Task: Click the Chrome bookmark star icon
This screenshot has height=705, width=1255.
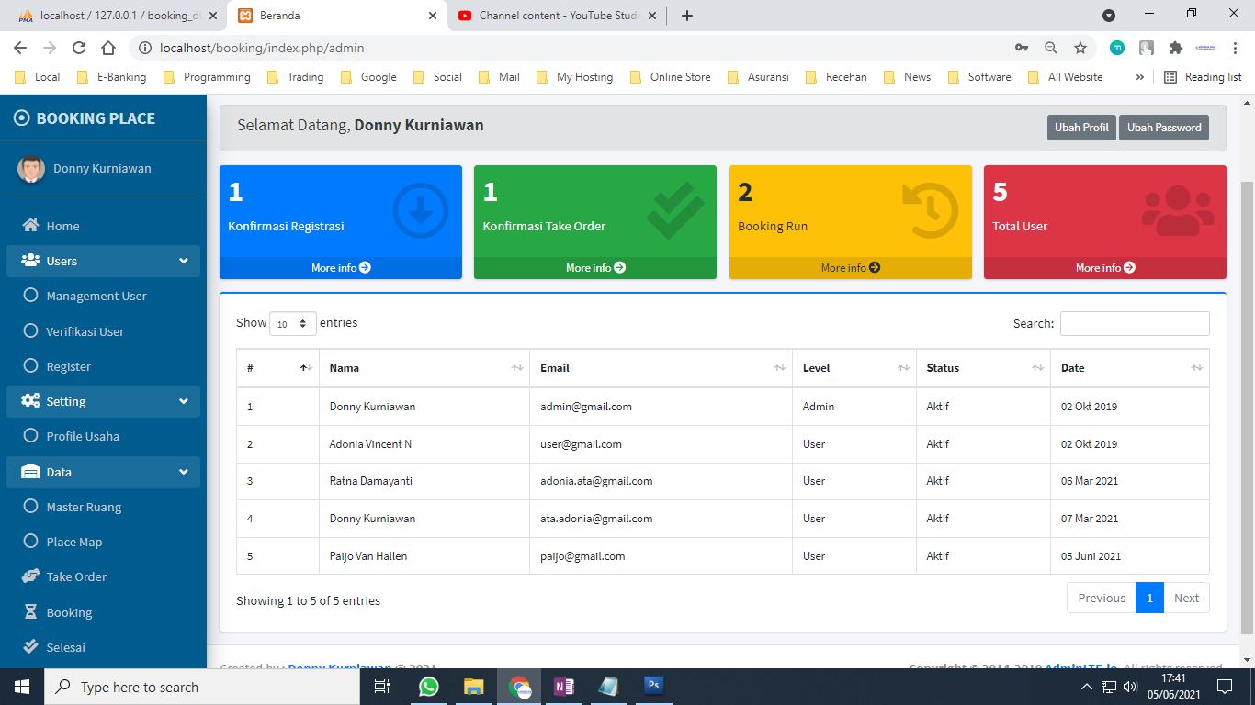Action: (x=1080, y=48)
